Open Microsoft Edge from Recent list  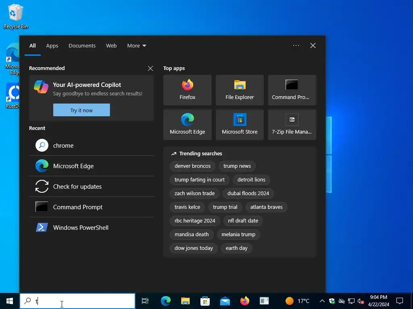(x=92, y=166)
